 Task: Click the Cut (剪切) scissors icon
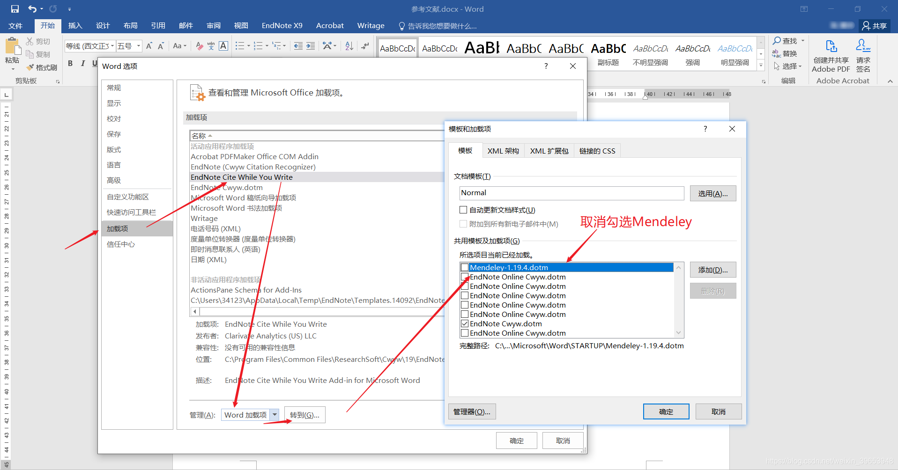click(30, 41)
